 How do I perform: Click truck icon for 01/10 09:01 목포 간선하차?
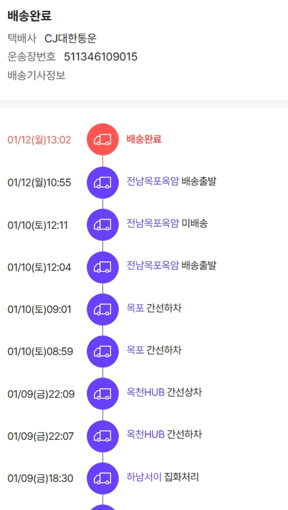point(103,309)
